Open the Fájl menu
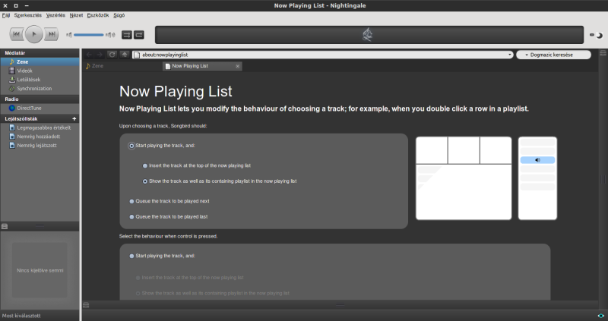Image resolution: width=608 pixels, height=321 pixels. (6, 15)
